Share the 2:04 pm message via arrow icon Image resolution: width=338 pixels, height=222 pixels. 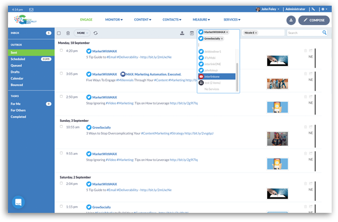point(311,183)
